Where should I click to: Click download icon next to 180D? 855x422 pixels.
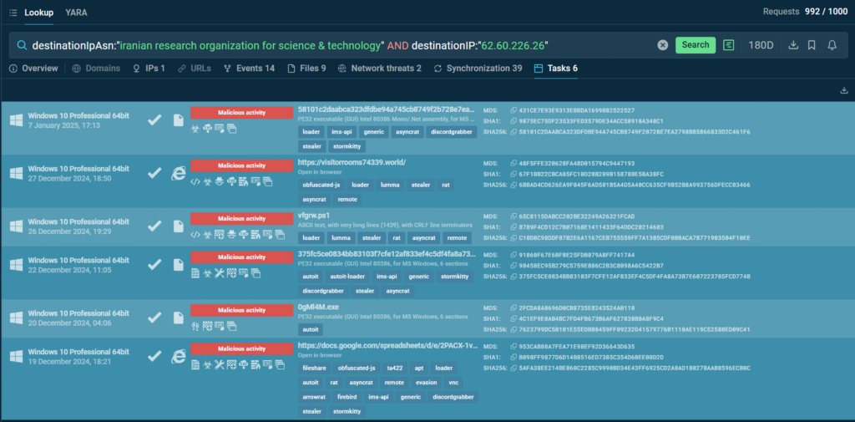pyautogui.click(x=793, y=45)
